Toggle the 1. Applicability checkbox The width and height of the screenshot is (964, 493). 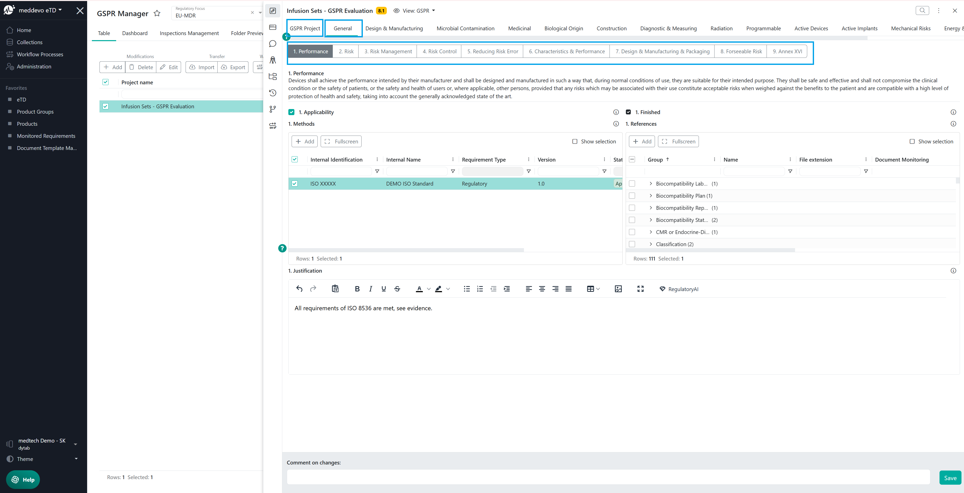(x=292, y=112)
